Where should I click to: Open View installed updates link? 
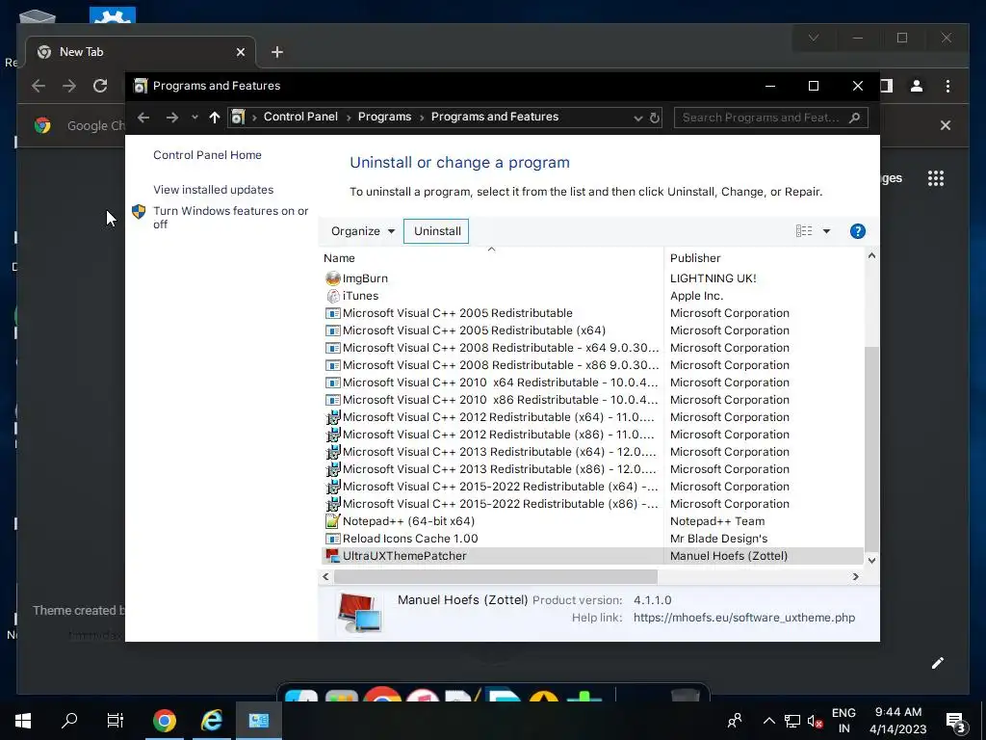pyautogui.click(x=213, y=190)
